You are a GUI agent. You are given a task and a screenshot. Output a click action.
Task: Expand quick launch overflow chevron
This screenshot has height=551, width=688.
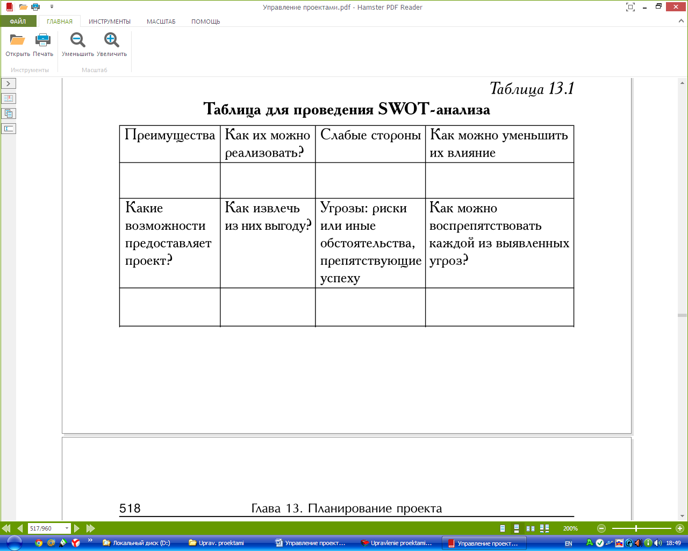90,541
